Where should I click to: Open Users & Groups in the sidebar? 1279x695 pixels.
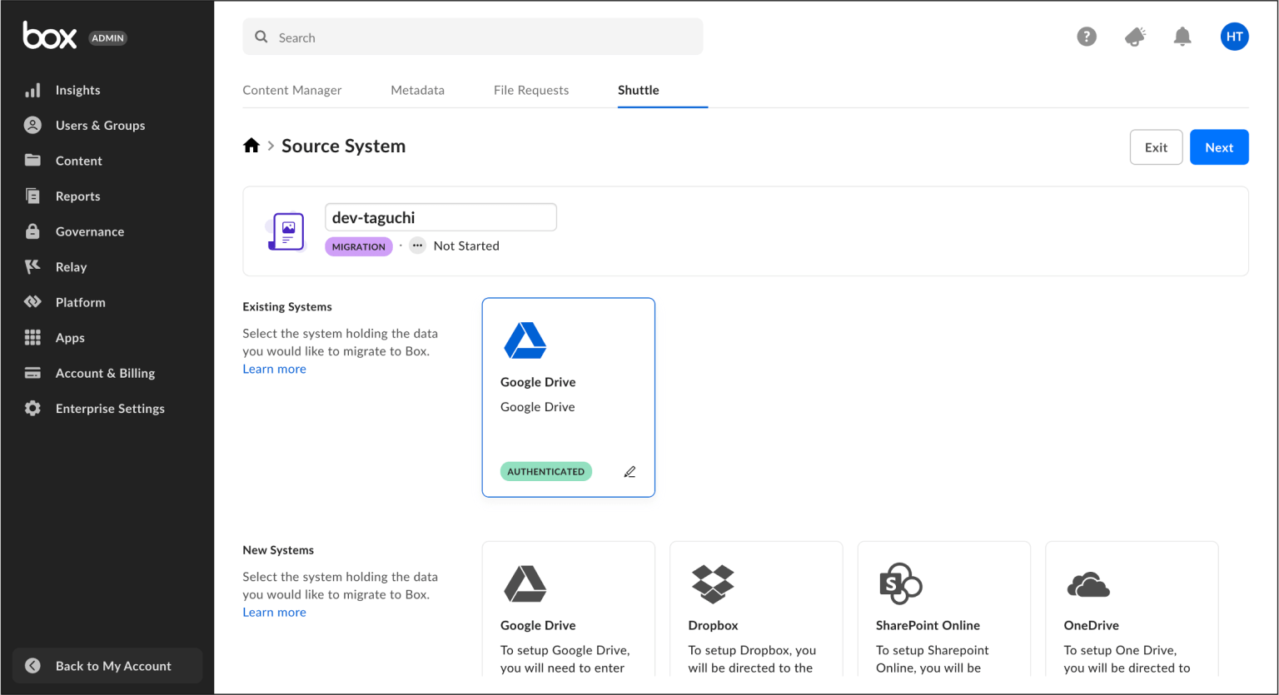coord(100,125)
